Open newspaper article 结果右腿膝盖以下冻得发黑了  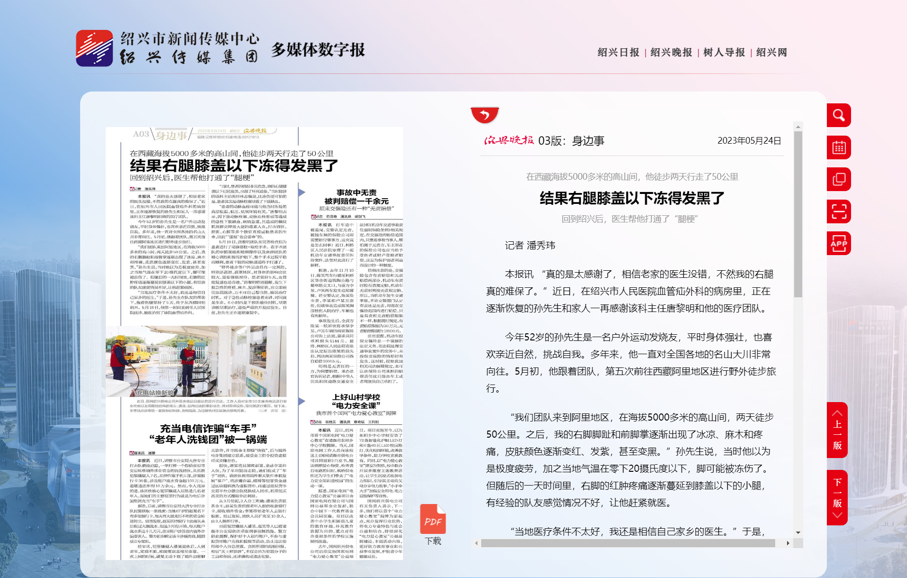(x=234, y=165)
